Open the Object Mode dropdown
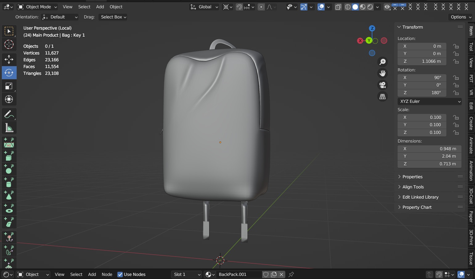The width and height of the screenshot is (475, 279). 38,7
